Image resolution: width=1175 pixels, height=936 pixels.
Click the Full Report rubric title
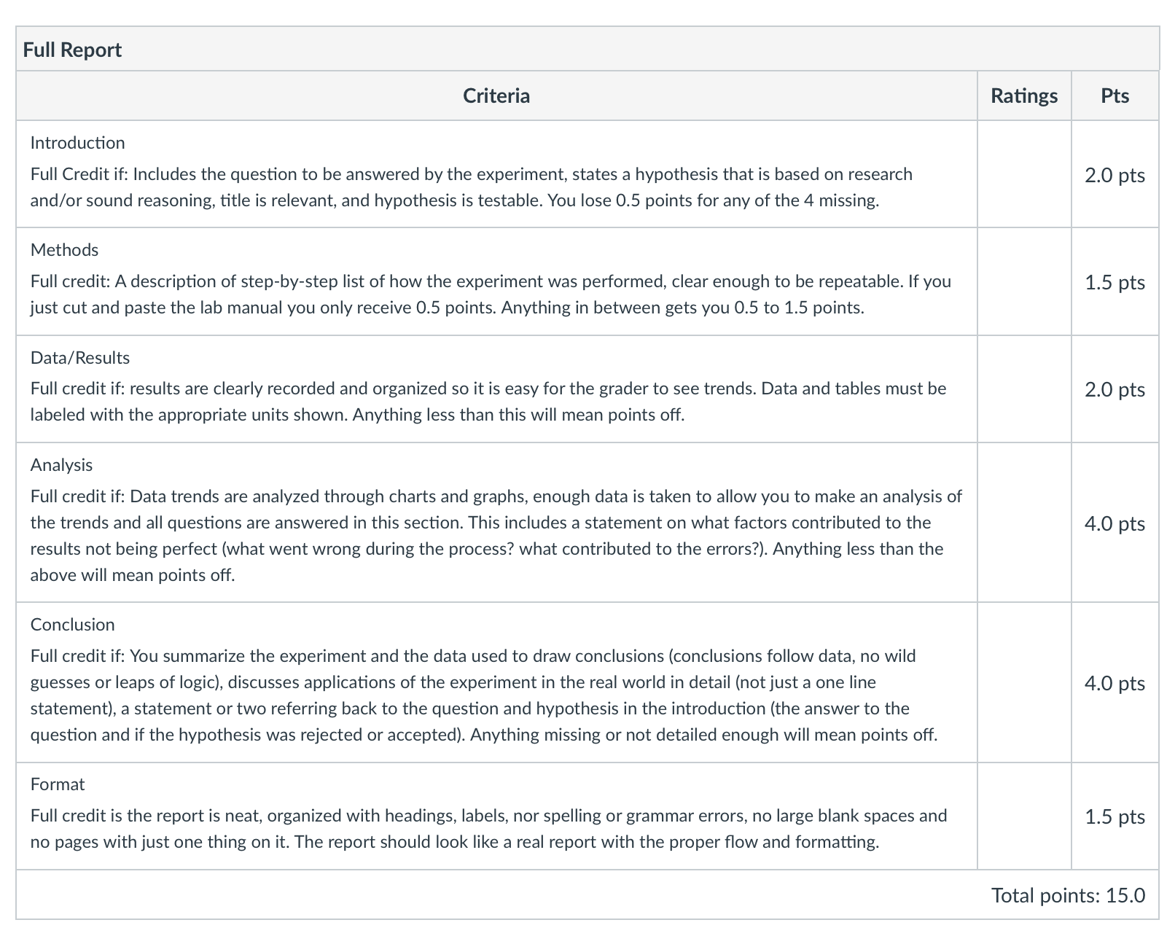pos(72,50)
